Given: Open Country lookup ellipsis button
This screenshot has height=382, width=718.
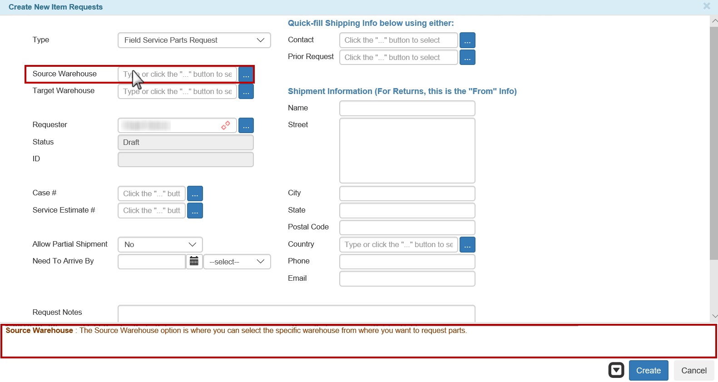Looking at the screenshot, I should coord(467,245).
